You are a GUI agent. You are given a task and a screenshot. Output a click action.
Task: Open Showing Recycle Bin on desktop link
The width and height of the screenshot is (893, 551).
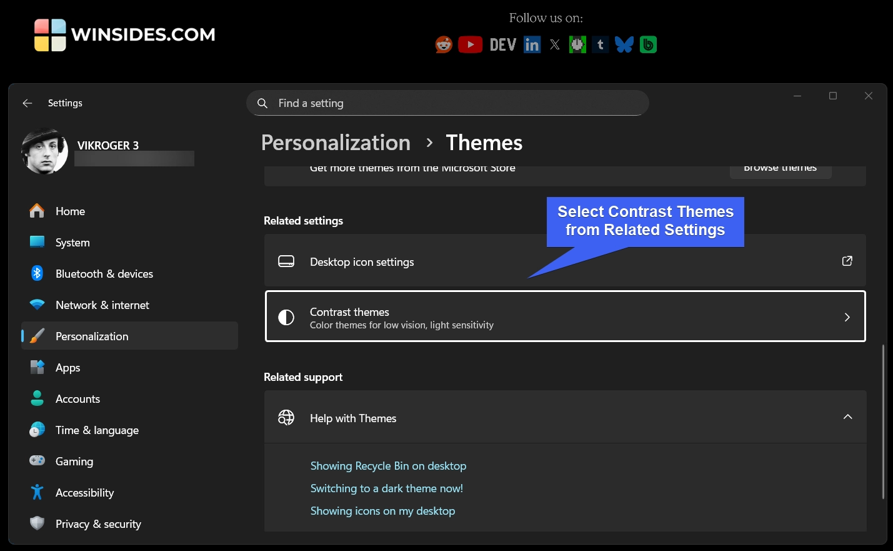point(388,466)
